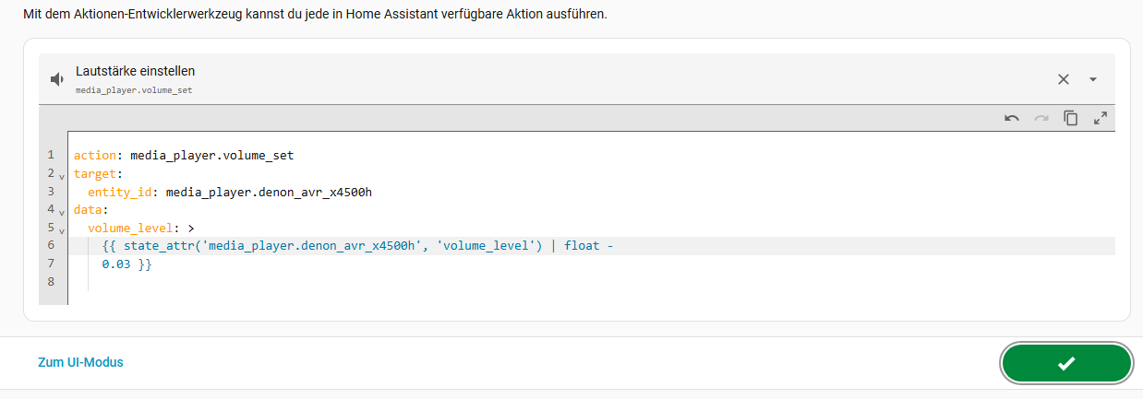Open the action picker dropdown arrow
The image size is (1143, 399).
tap(1093, 79)
